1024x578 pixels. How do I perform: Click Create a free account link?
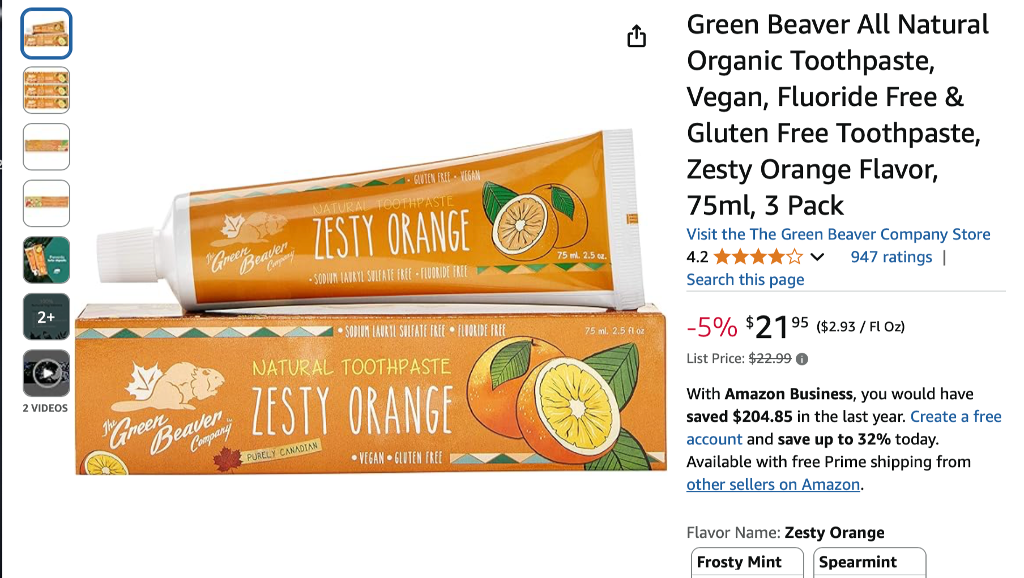(x=955, y=417)
